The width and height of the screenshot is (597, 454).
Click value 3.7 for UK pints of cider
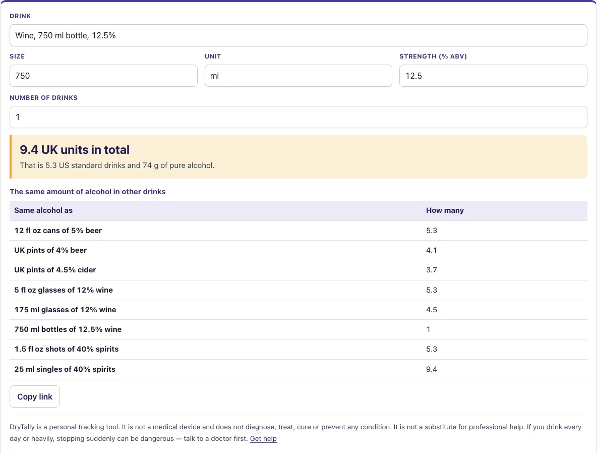pyautogui.click(x=432, y=270)
